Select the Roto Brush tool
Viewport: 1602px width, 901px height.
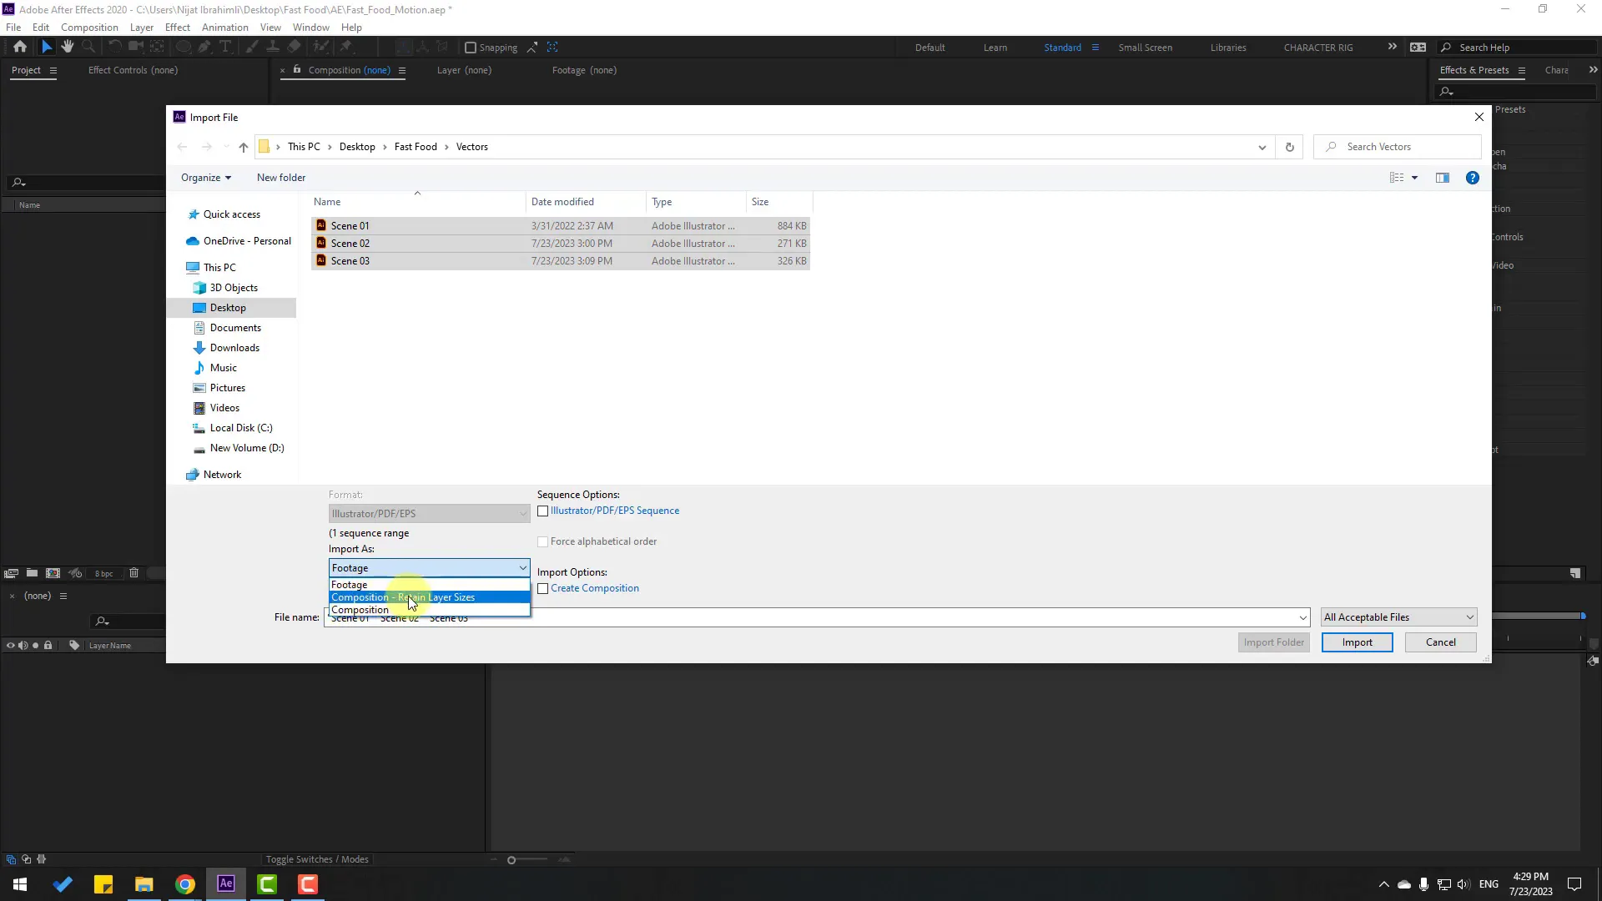[323, 47]
